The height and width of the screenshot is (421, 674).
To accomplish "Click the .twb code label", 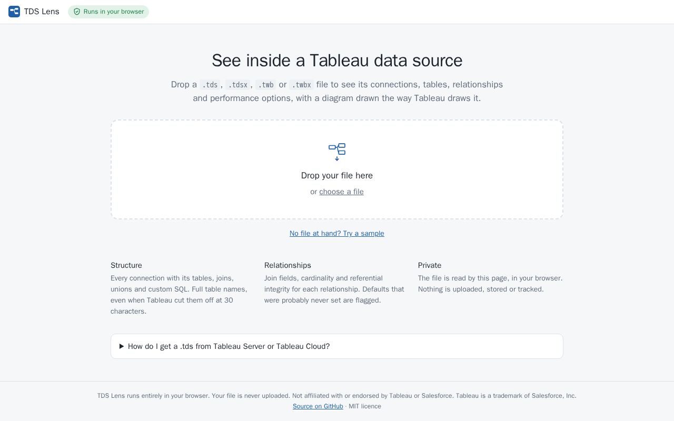I will 265,85.
